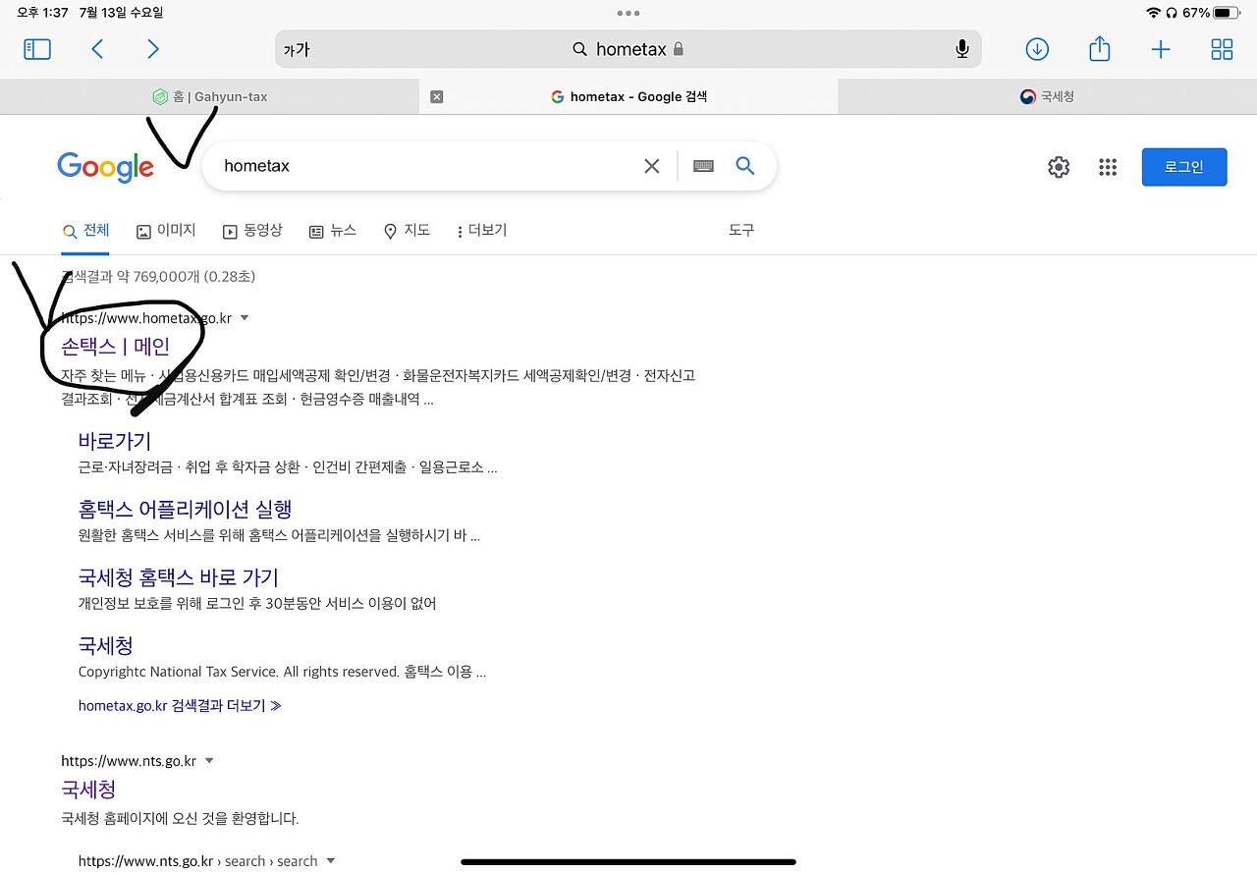
Task: Close the hometax Google search tab
Action: coord(437,96)
